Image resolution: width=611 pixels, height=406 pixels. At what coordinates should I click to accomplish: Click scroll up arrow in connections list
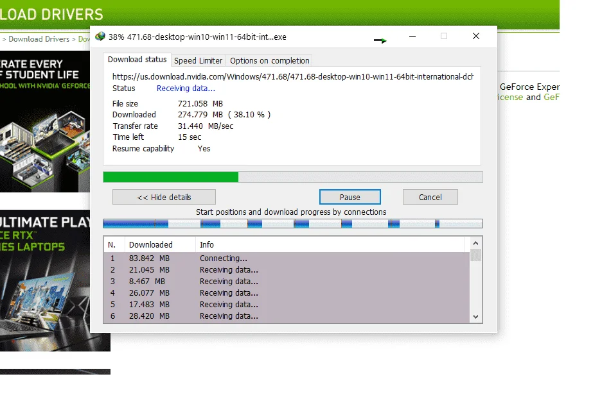coord(475,244)
